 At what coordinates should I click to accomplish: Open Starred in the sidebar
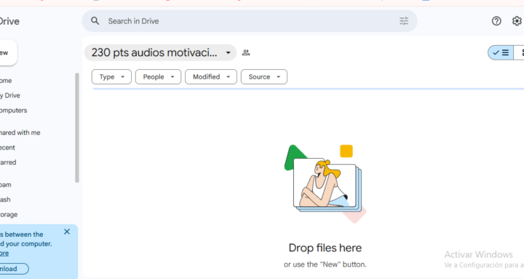point(8,162)
